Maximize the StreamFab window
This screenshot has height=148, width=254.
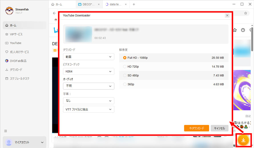point(242,4)
